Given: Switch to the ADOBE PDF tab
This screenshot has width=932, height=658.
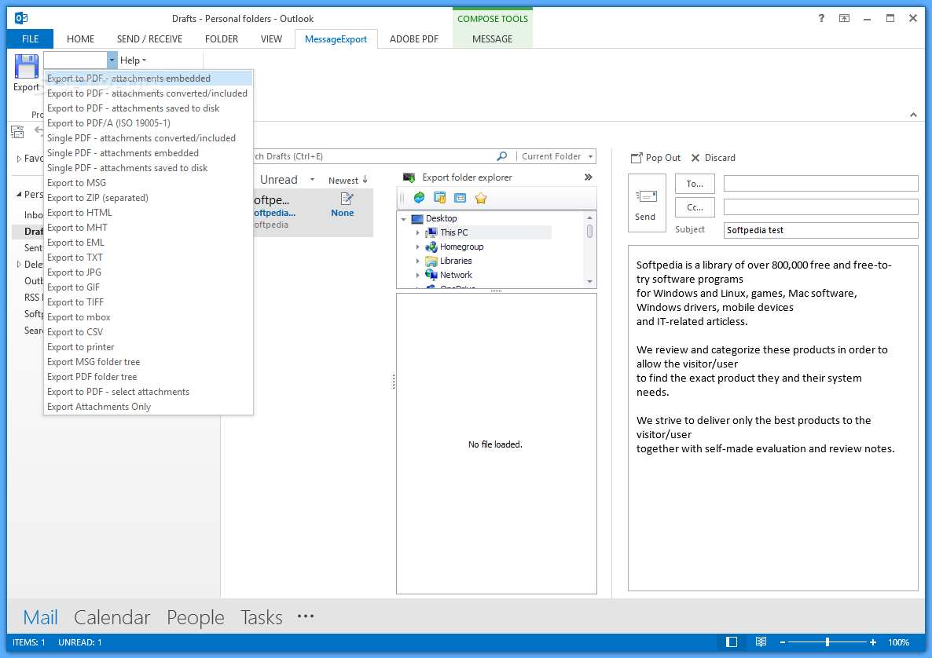Looking at the screenshot, I should 413,38.
